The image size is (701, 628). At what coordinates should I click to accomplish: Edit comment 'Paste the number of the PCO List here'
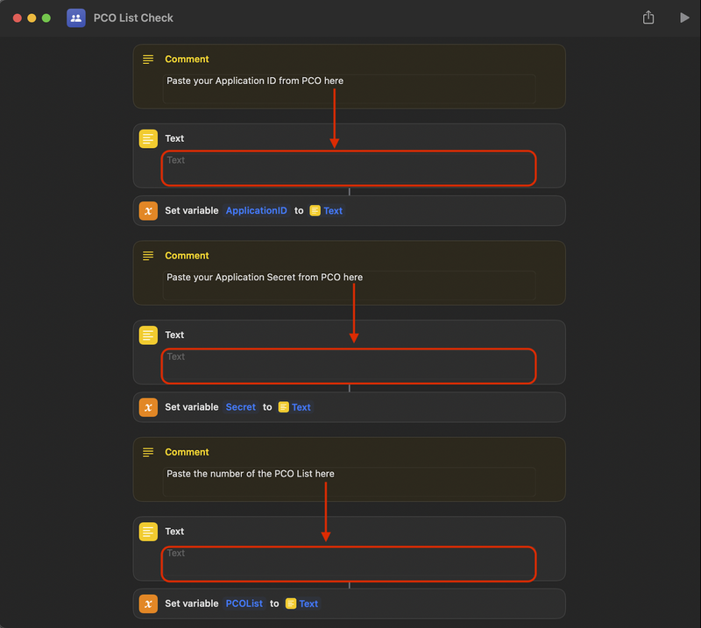[x=349, y=482]
